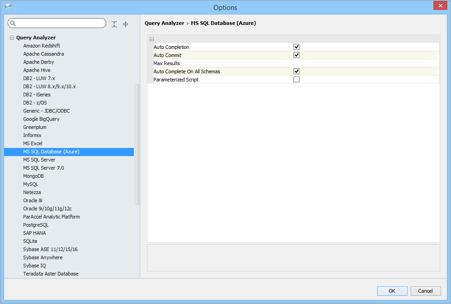Select Sybase IQ entry
This screenshot has width=451, height=304.
point(34,266)
